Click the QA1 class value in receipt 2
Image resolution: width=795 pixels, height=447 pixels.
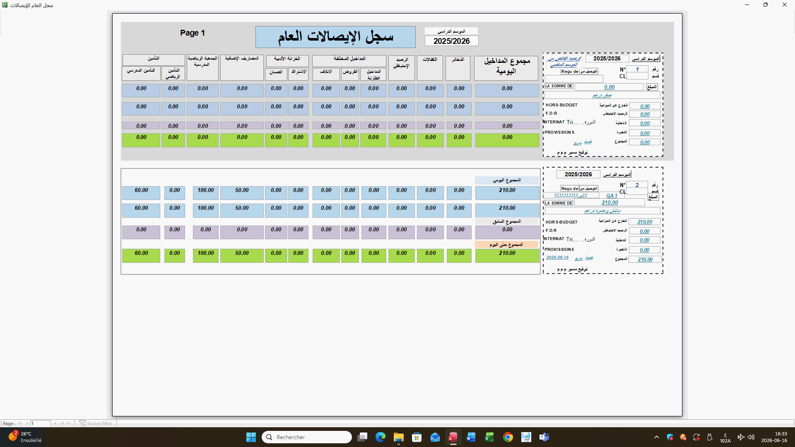[612, 196]
